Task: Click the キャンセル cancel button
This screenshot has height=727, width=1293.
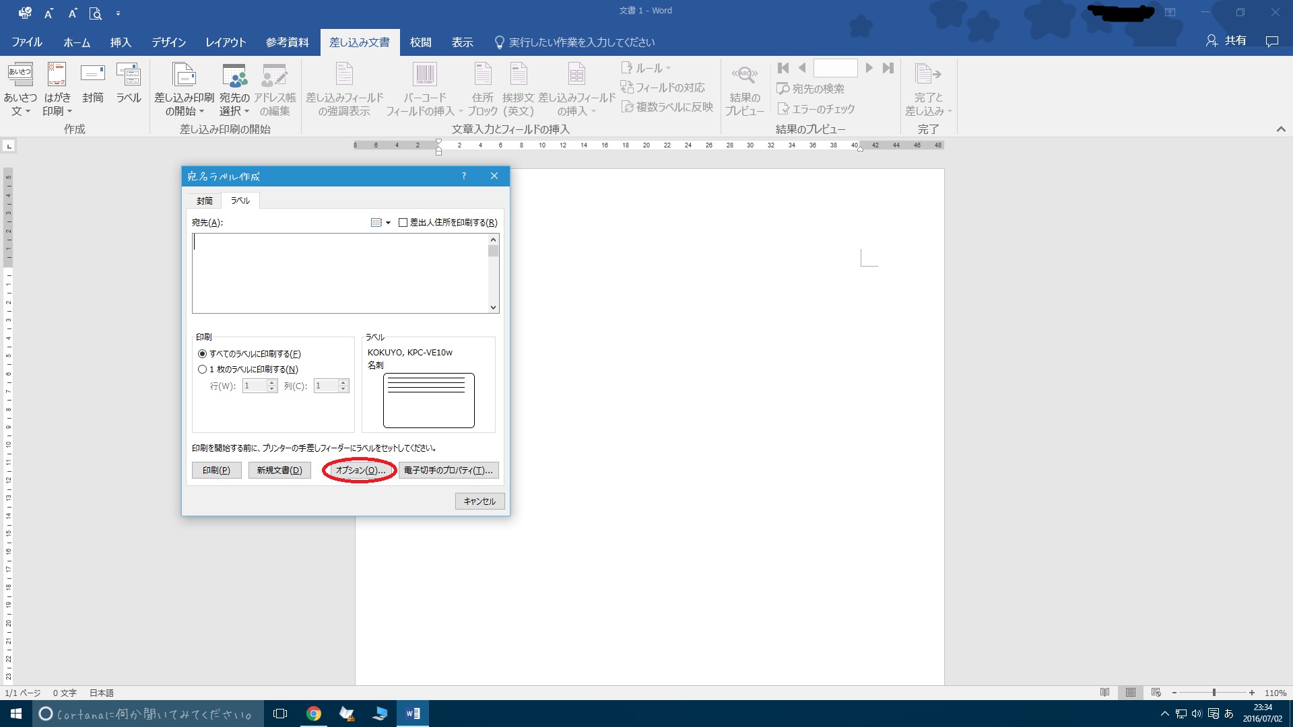Action: (x=479, y=501)
